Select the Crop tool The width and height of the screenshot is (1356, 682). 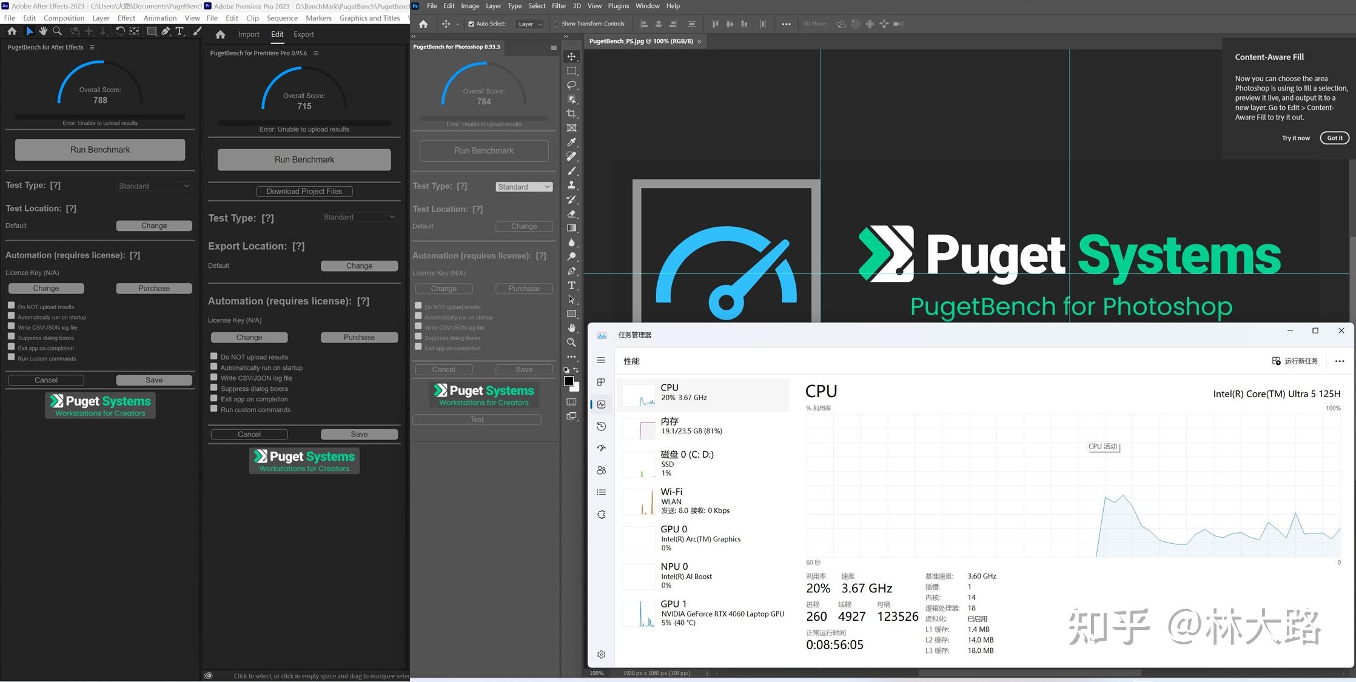[x=571, y=113]
